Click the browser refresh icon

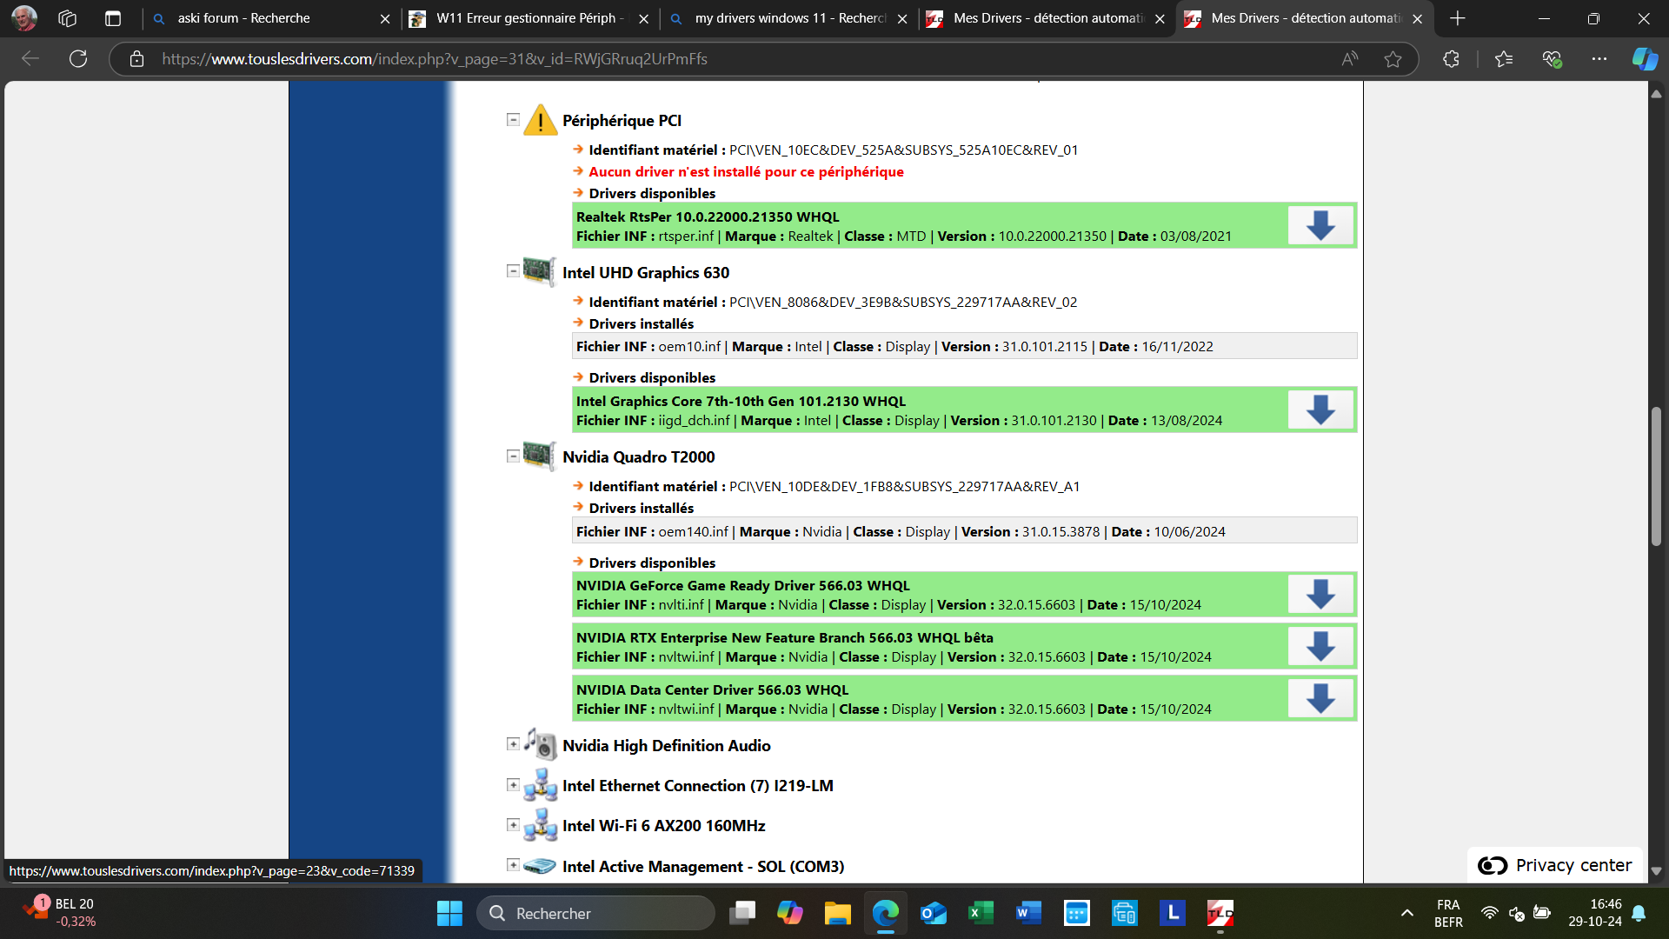(78, 59)
